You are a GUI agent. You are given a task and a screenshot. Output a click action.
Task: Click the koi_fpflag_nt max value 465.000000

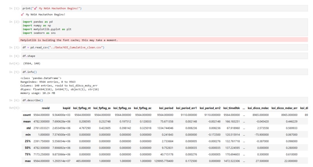coord(83,161)
